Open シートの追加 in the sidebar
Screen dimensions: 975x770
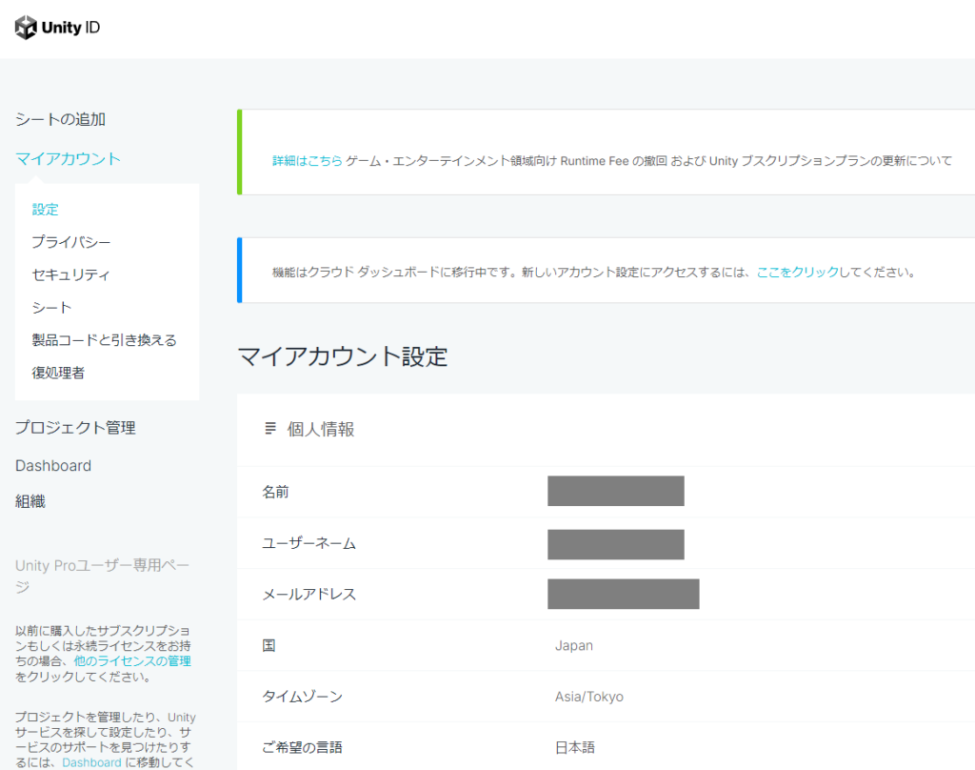(x=60, y=119)
